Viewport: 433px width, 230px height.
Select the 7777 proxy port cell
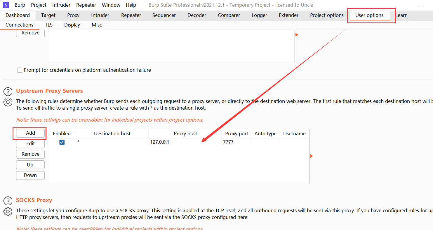click(237, 142)
